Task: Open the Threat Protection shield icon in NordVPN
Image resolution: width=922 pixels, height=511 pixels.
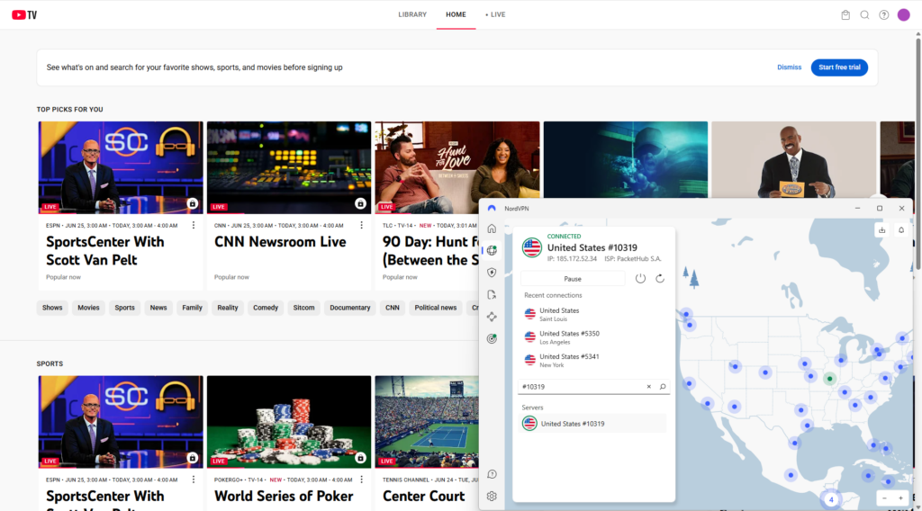Action: point(492,273)
